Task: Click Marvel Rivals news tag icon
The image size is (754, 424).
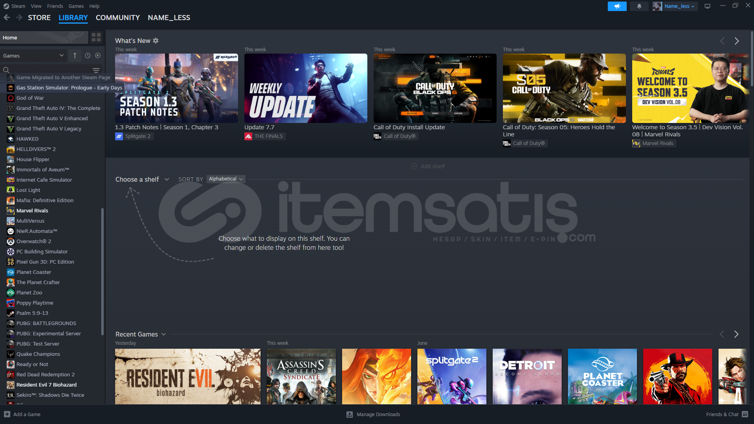Action: [636, 143]
